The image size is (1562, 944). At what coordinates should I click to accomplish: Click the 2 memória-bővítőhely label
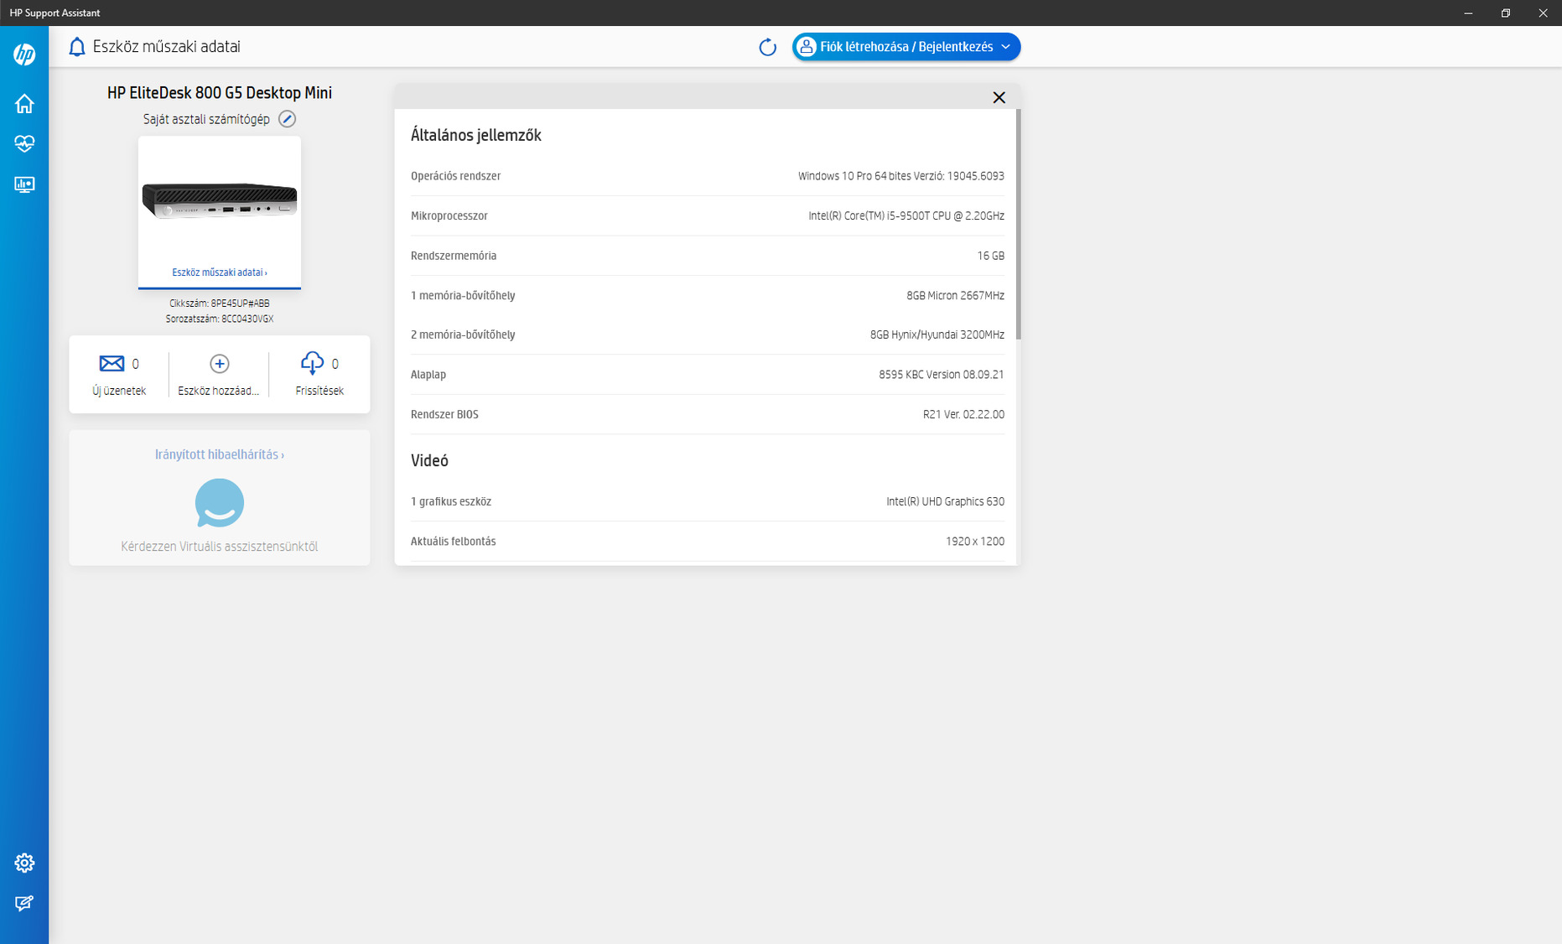463,335
